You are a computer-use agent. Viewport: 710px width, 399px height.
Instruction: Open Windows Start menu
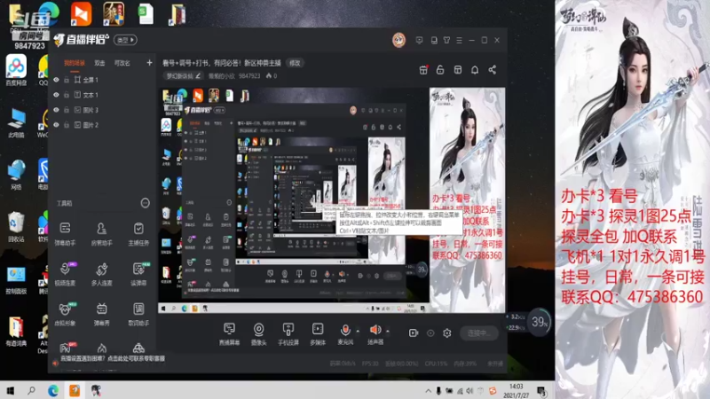pyautogui.click(x=10, y=390)
